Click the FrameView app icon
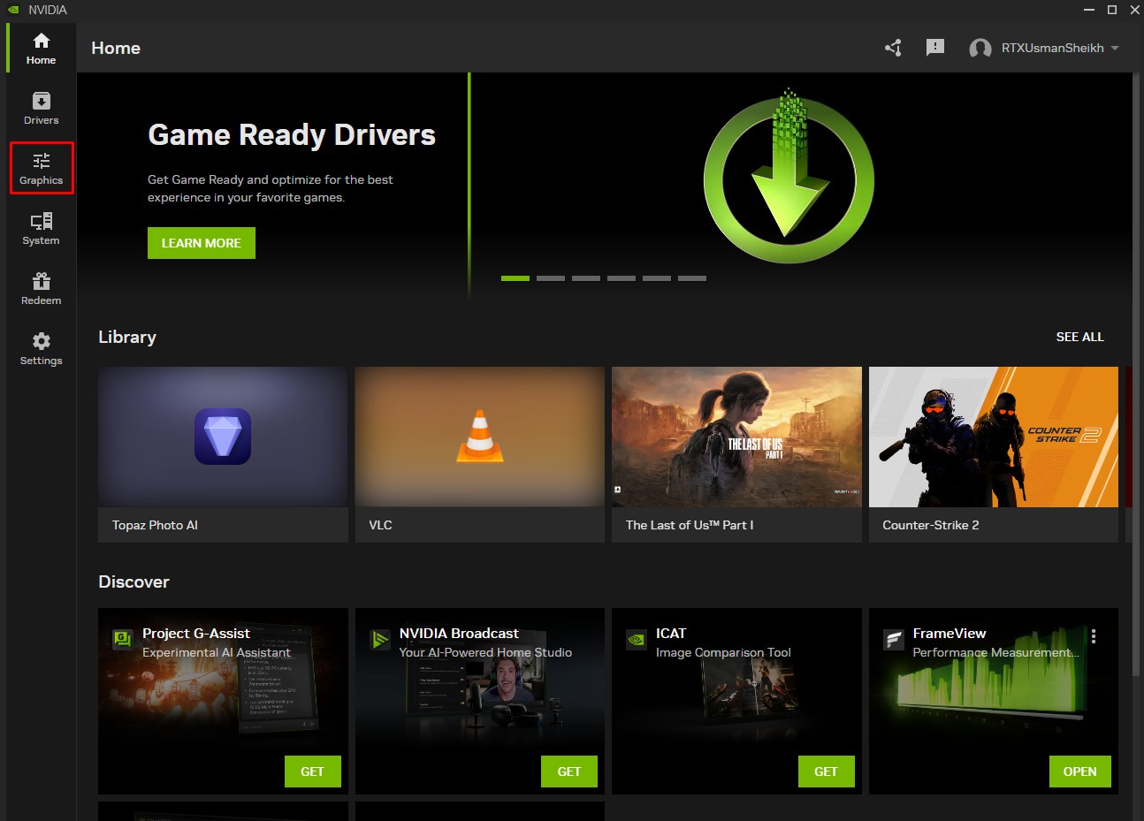This screenshot has width=1144, height=821. pos(894,639)
